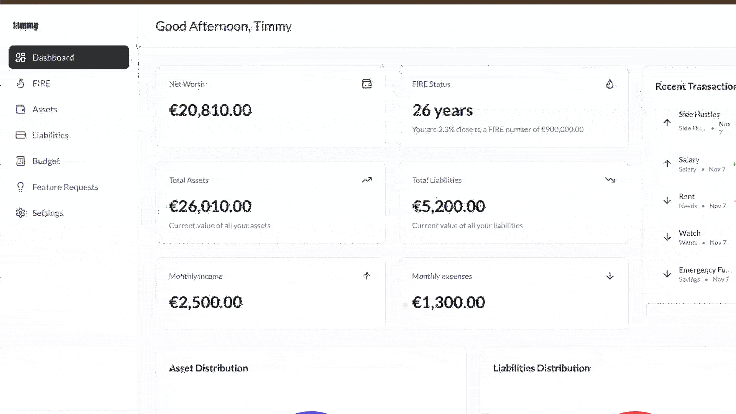Screen dimensions: 736x414
Task: Click the wallet icon on Net Worth card
Action: 367,84
